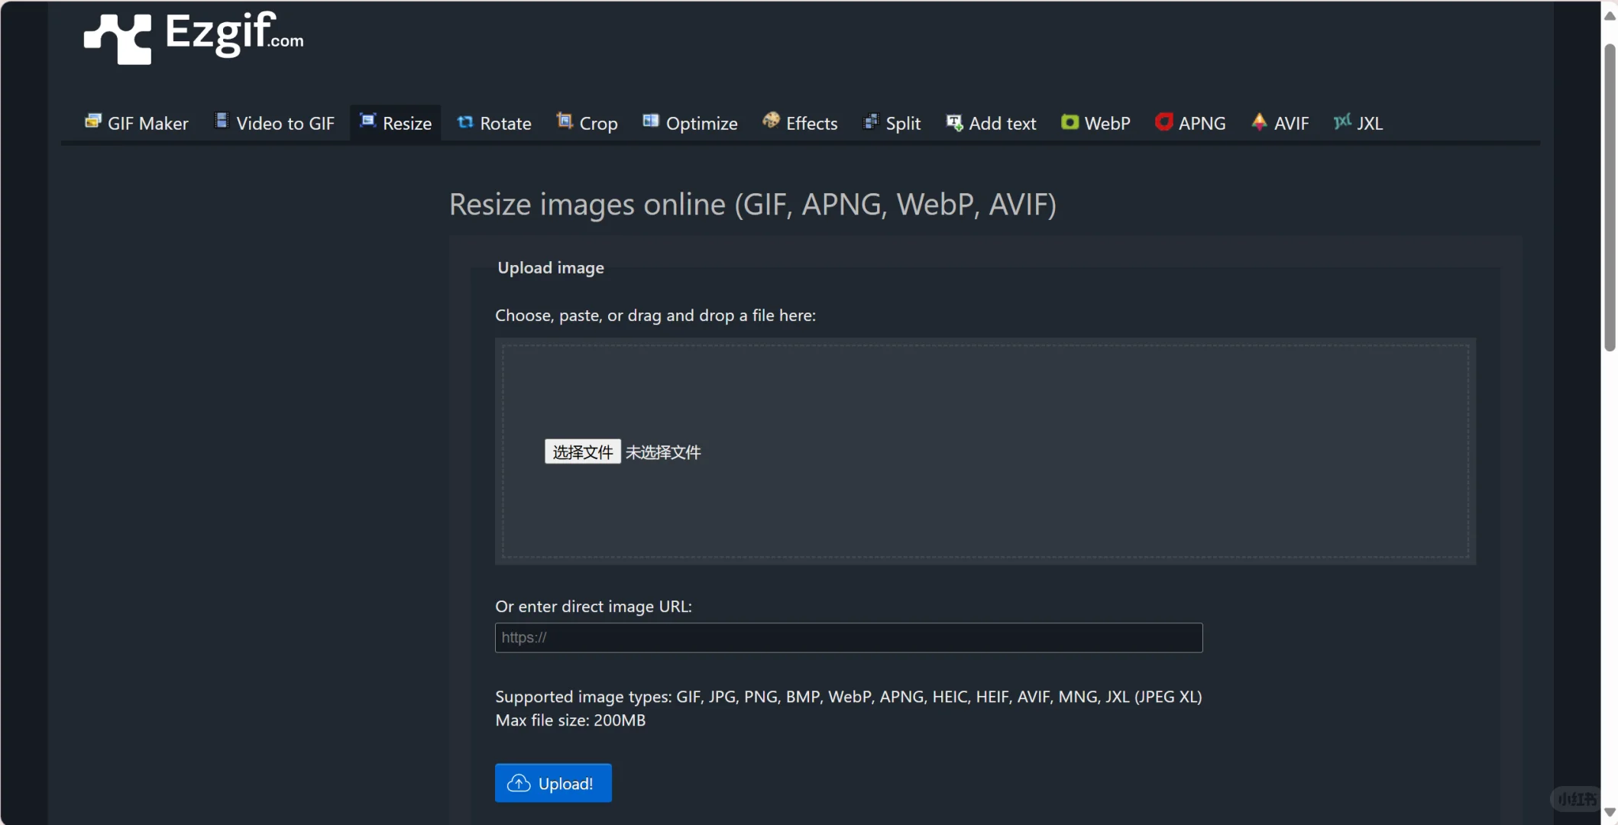The image size is (1618, 825).
Task: Click the Optimize tool icon
Action: point(651,121)
